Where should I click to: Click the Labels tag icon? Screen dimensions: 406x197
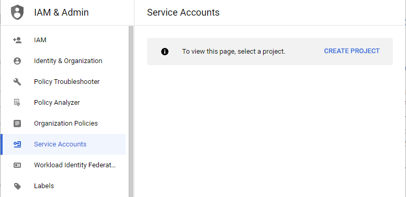coord(17,186)
